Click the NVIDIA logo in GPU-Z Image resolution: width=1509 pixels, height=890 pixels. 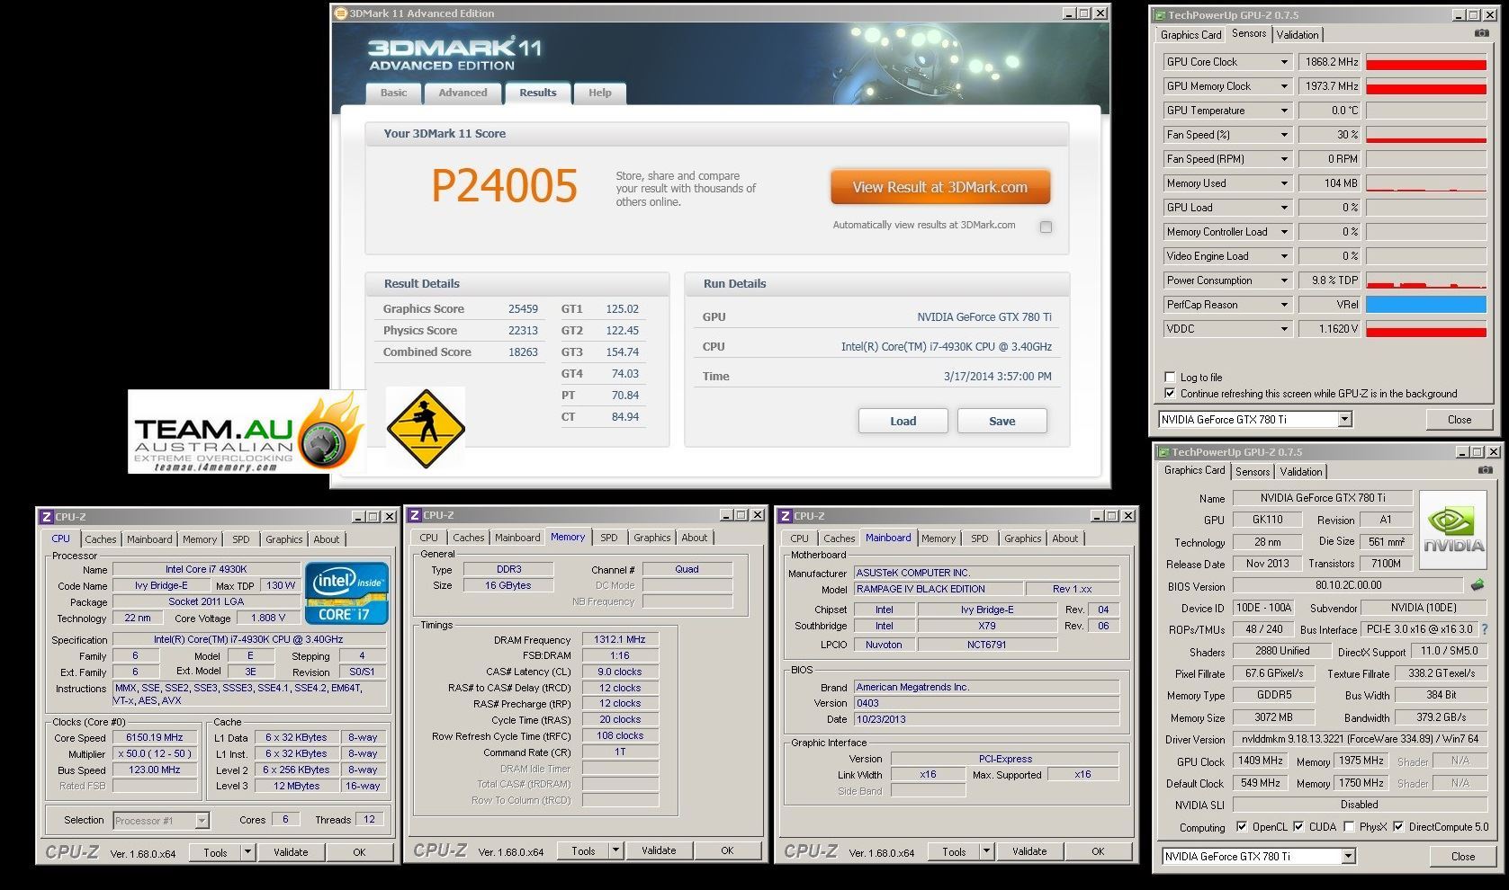(1454, 530)
